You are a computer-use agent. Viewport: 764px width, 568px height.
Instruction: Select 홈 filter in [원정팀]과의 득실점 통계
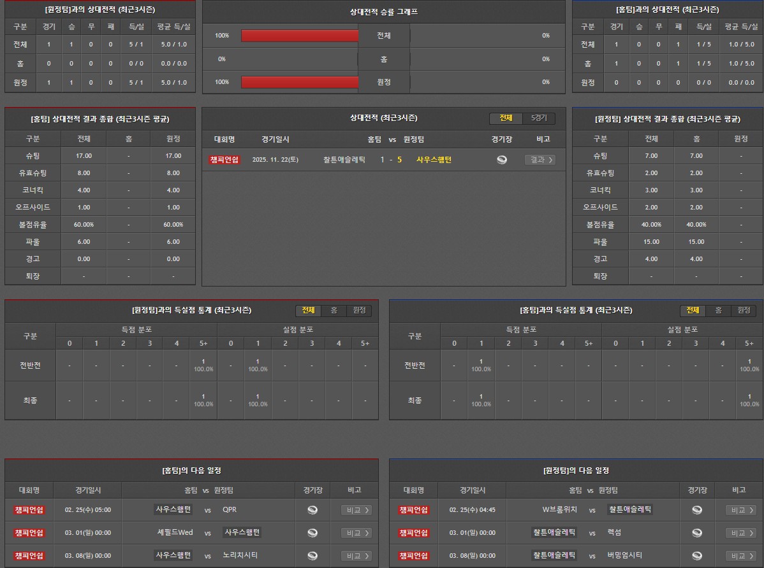pyautogui.click(x=334, y=310)
